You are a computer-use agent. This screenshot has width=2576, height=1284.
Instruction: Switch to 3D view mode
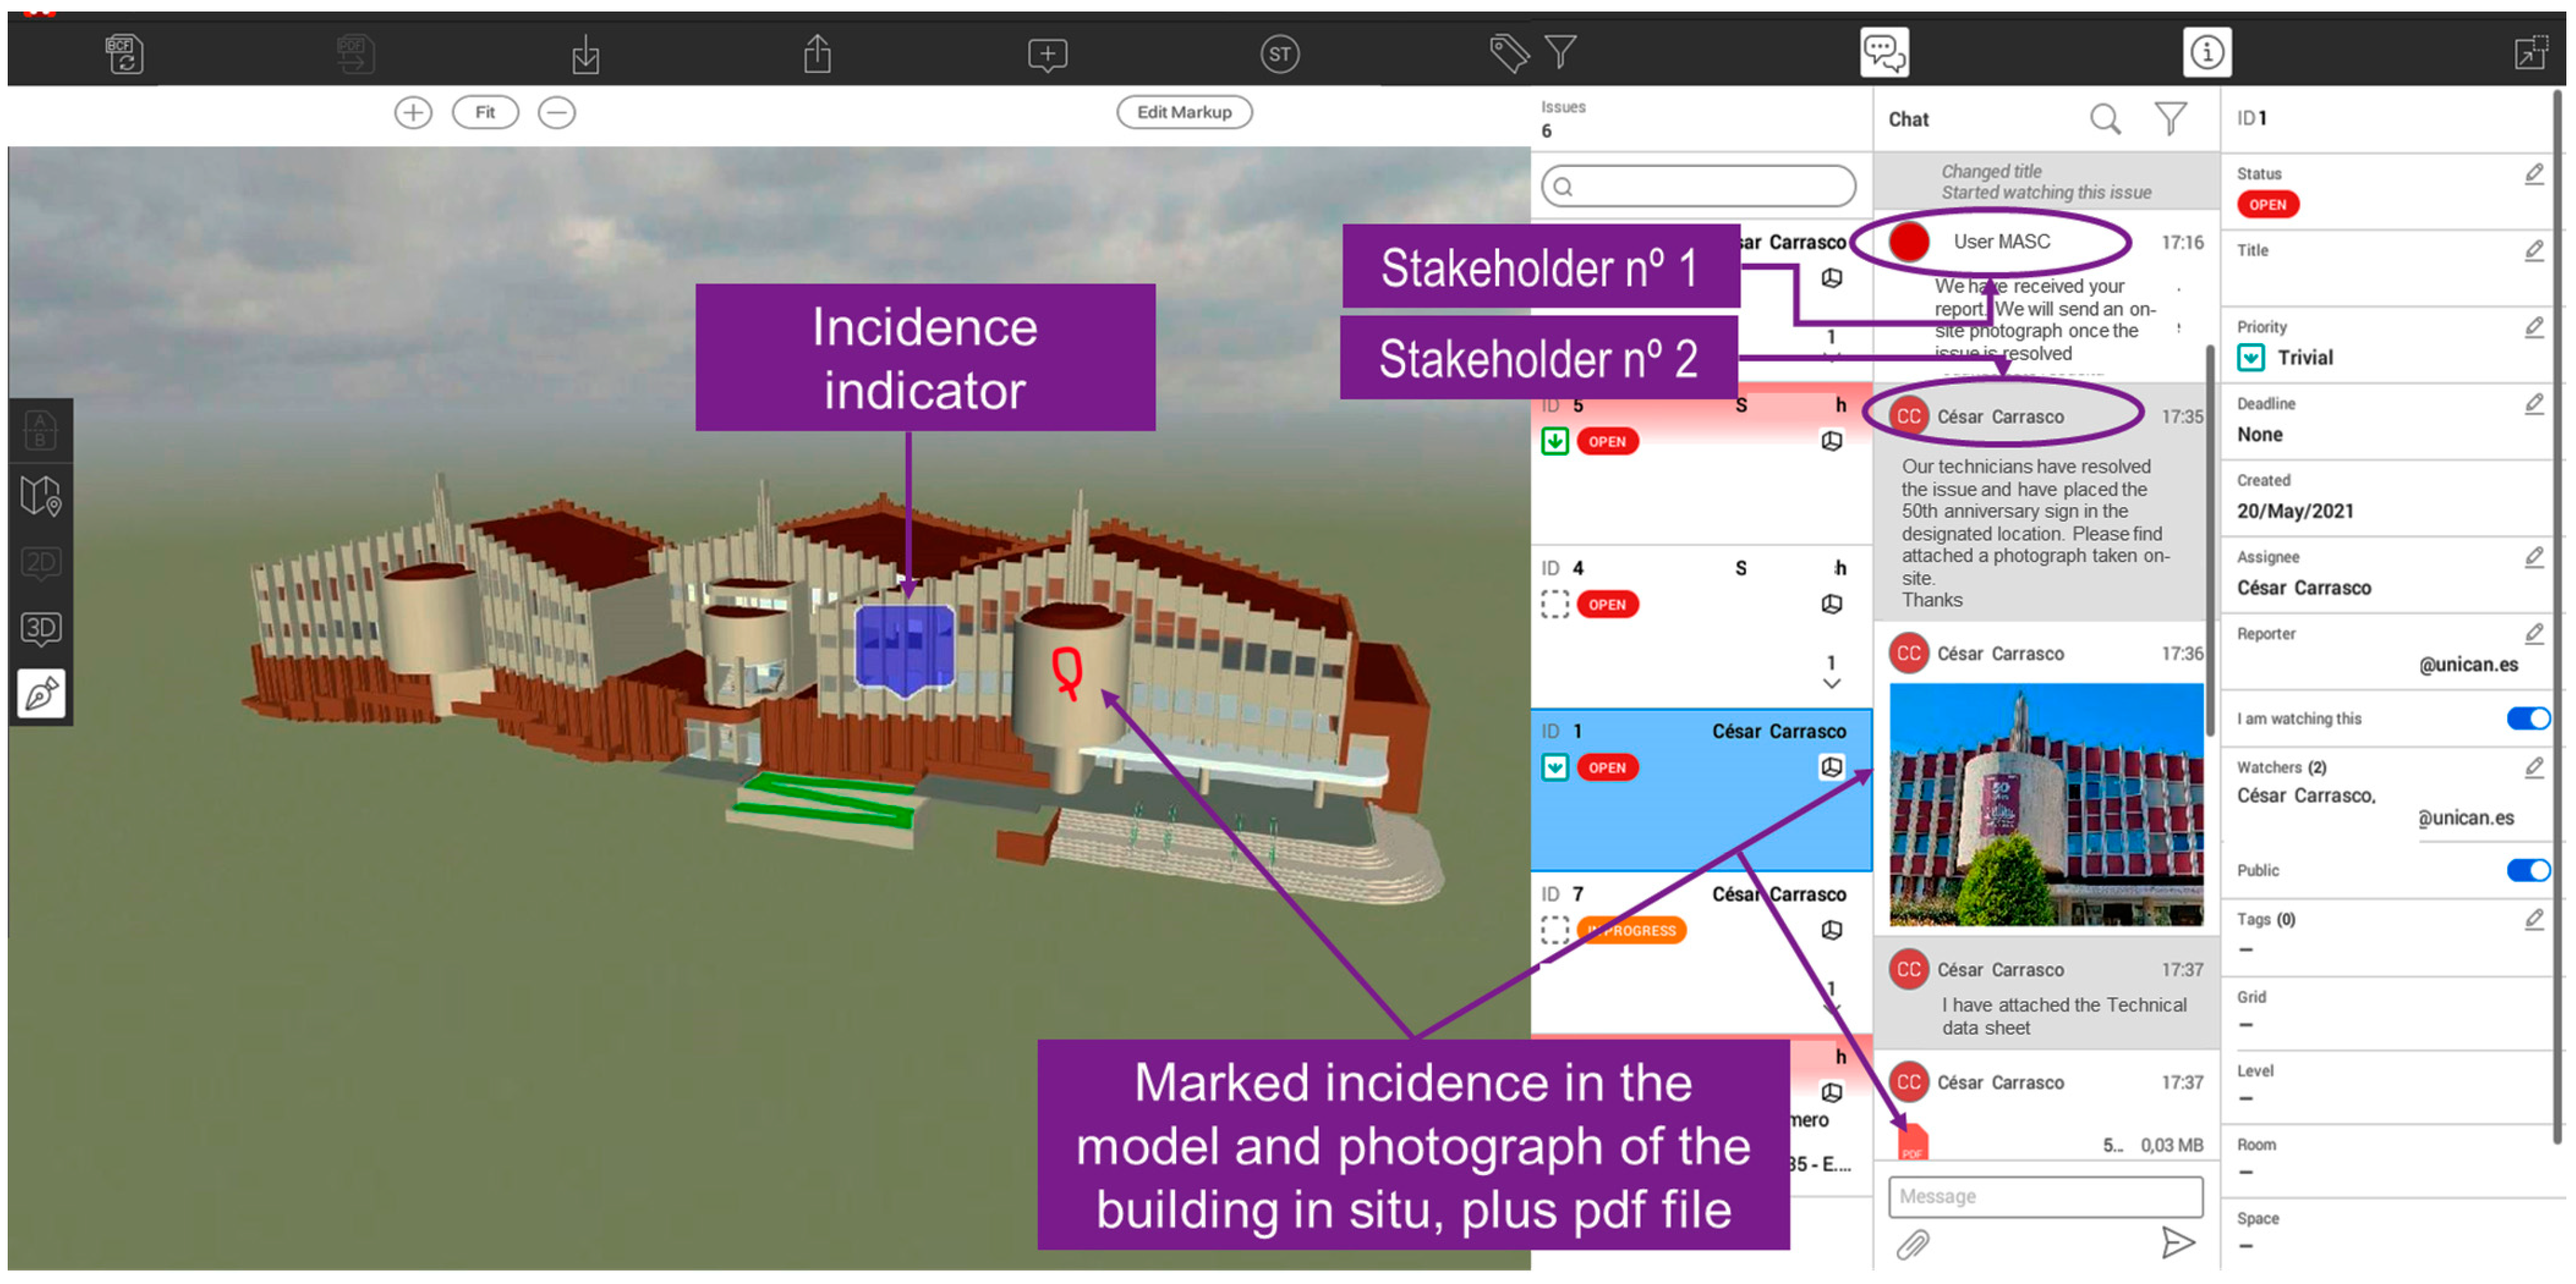pyautogui.click(x=41, y=627)
